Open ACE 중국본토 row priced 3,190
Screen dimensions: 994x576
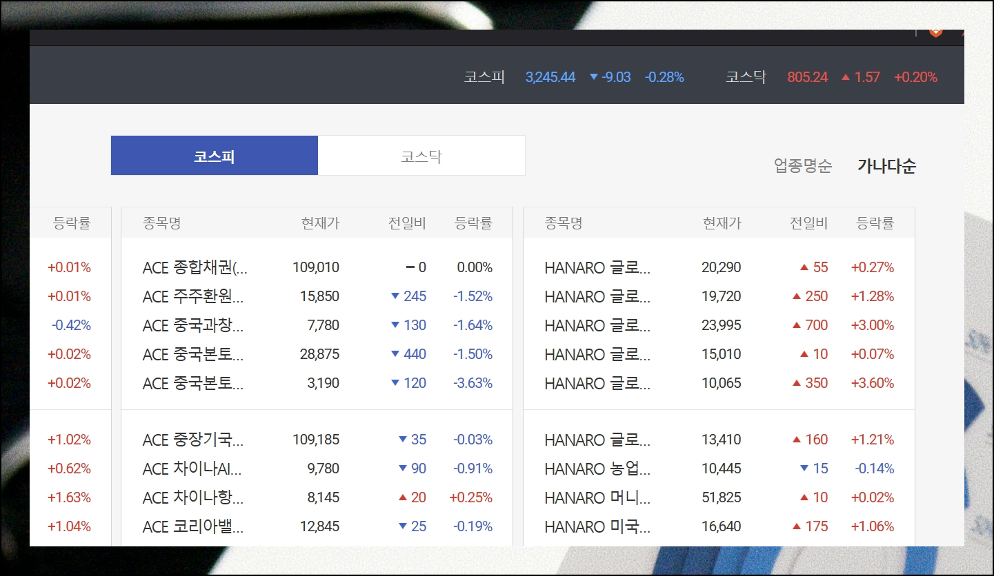[x=317, y=383]
